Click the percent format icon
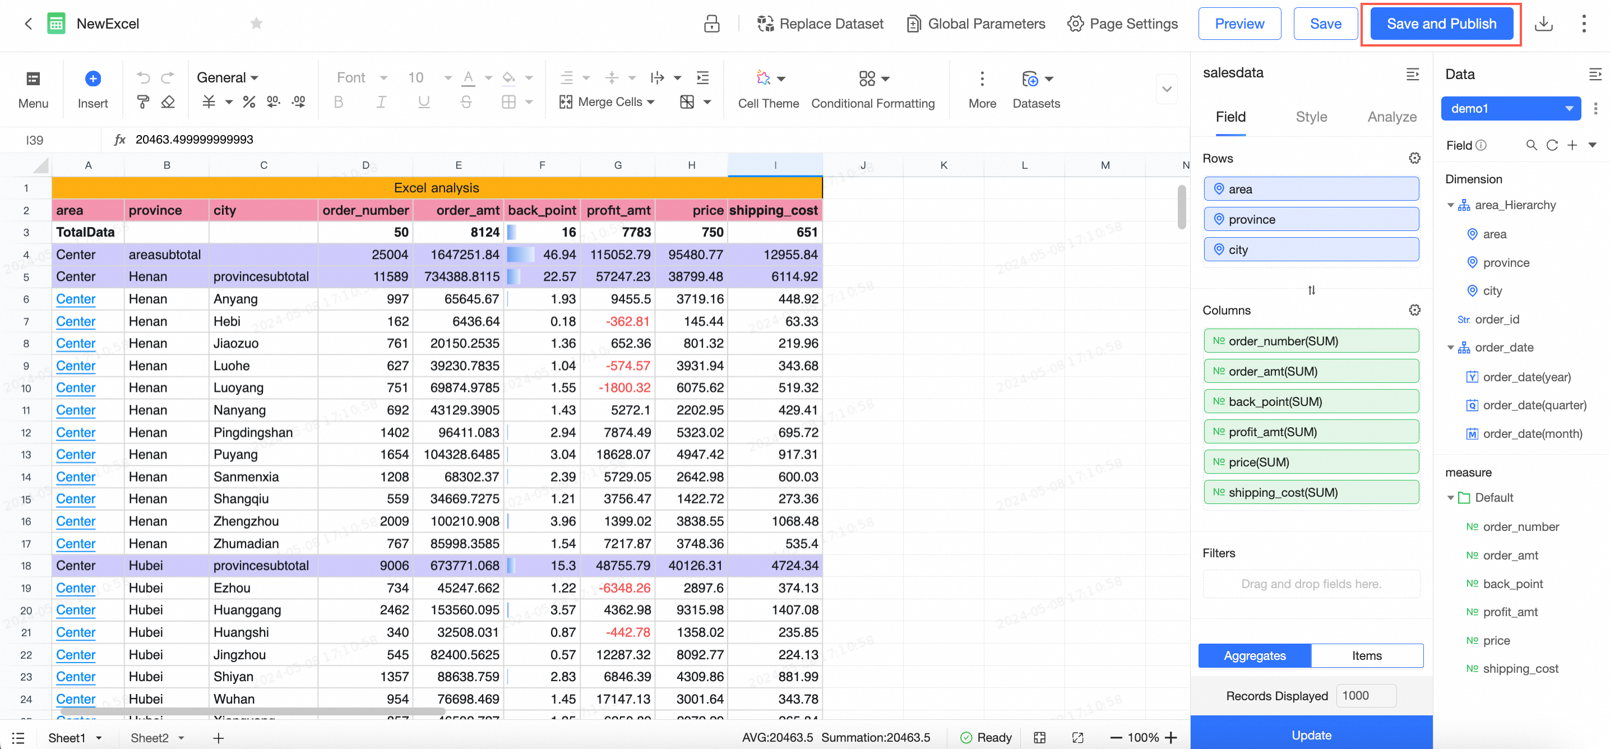1610x749 pixels. 249,102
